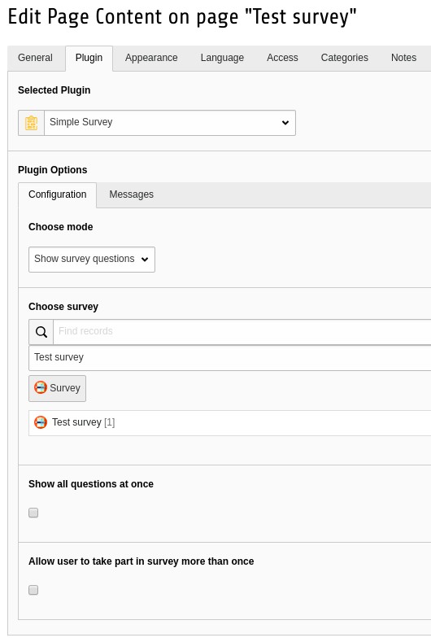Click the Edit Page Content page title

pos(182,17)
